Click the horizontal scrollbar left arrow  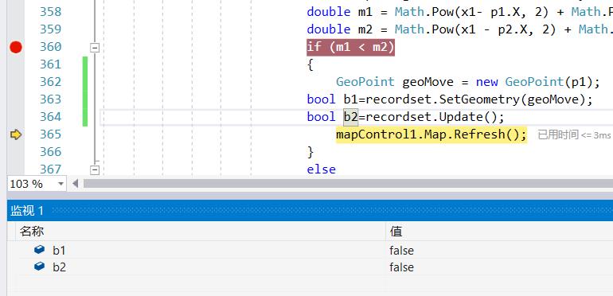(x=76, y=183)
